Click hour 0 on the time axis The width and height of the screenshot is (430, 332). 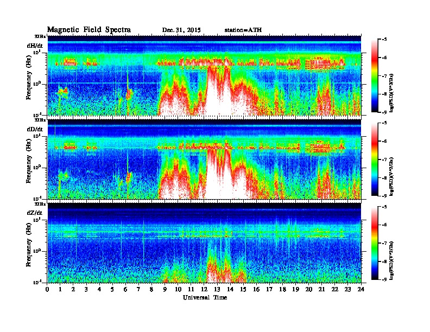(47, 289)
